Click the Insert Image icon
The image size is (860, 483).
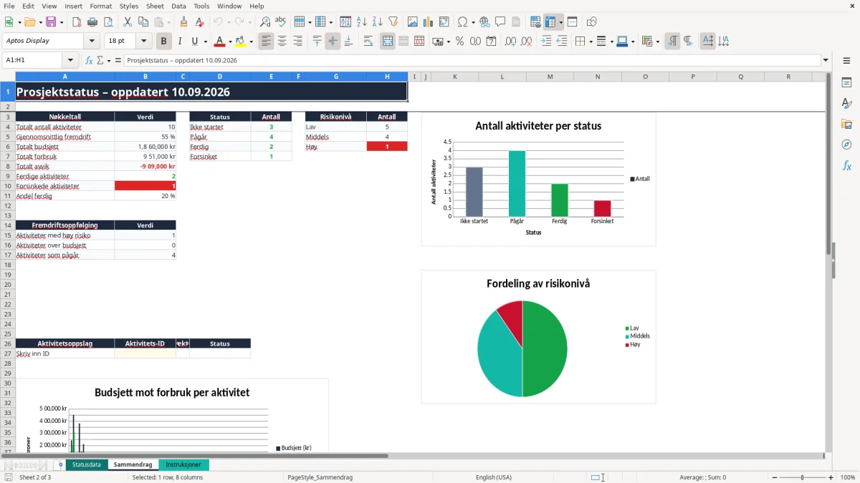[x=412, y=22]
